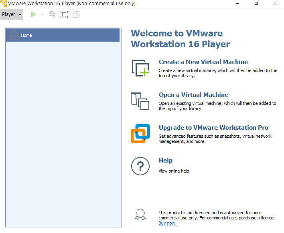Select the Home item in the library
This screenshot has width=284, height=233.
point(63,35)
